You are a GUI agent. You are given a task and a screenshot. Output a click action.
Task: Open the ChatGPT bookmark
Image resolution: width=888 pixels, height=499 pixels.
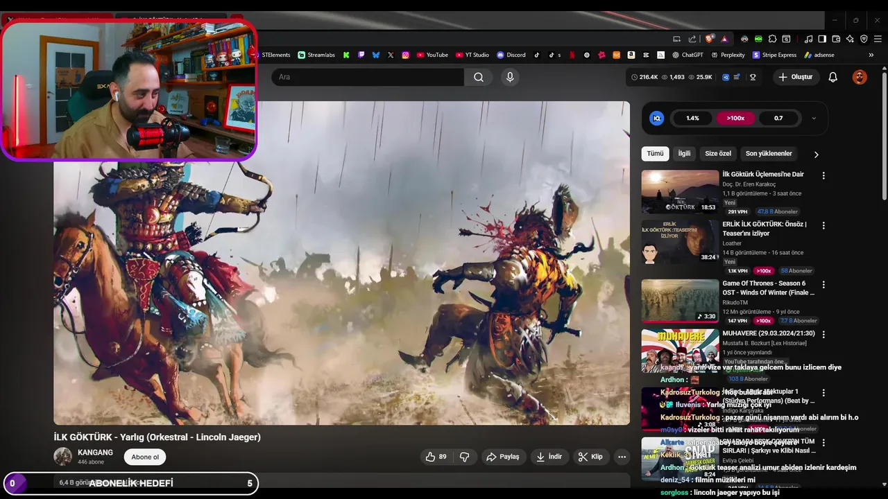pos(688,55)
